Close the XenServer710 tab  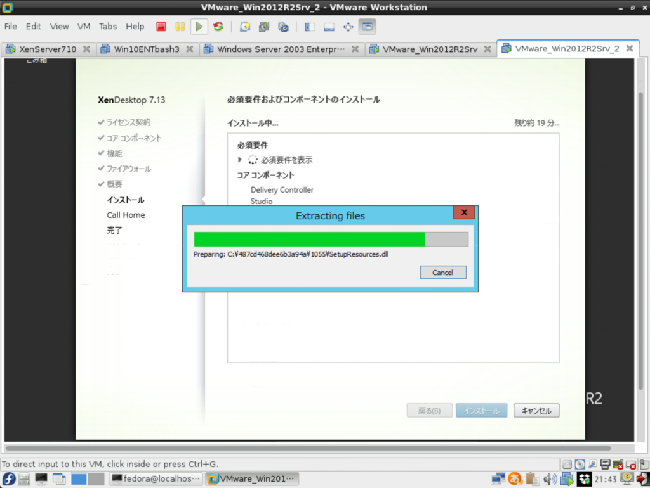pos(86,49)
